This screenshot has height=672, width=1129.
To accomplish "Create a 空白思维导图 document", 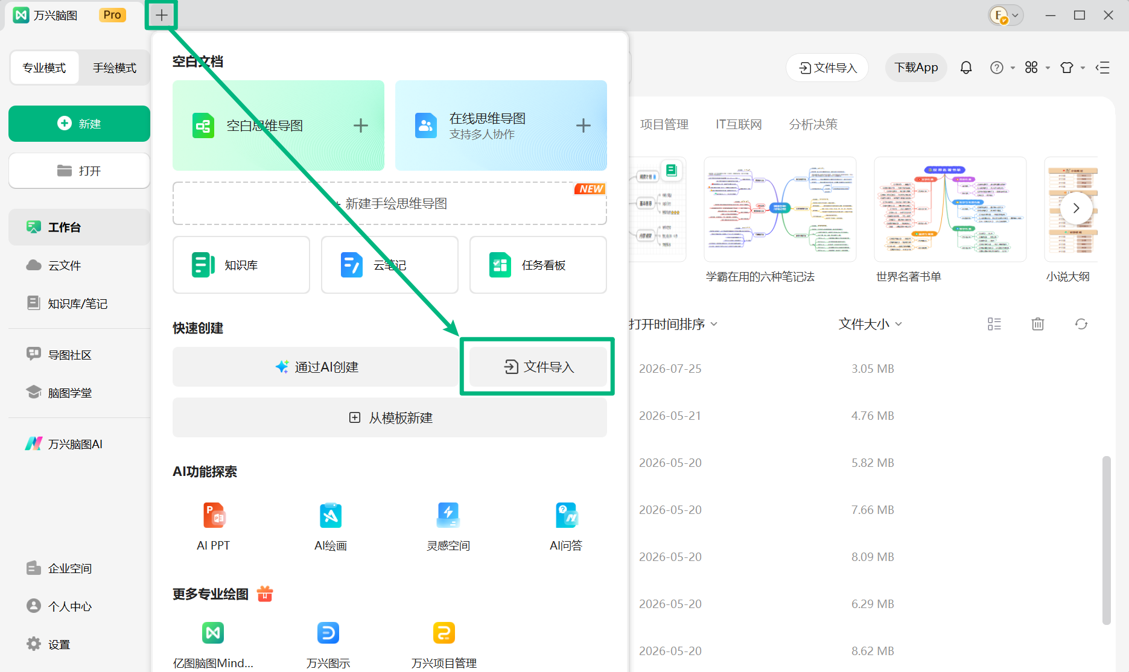I will click(x=278, y=125).
